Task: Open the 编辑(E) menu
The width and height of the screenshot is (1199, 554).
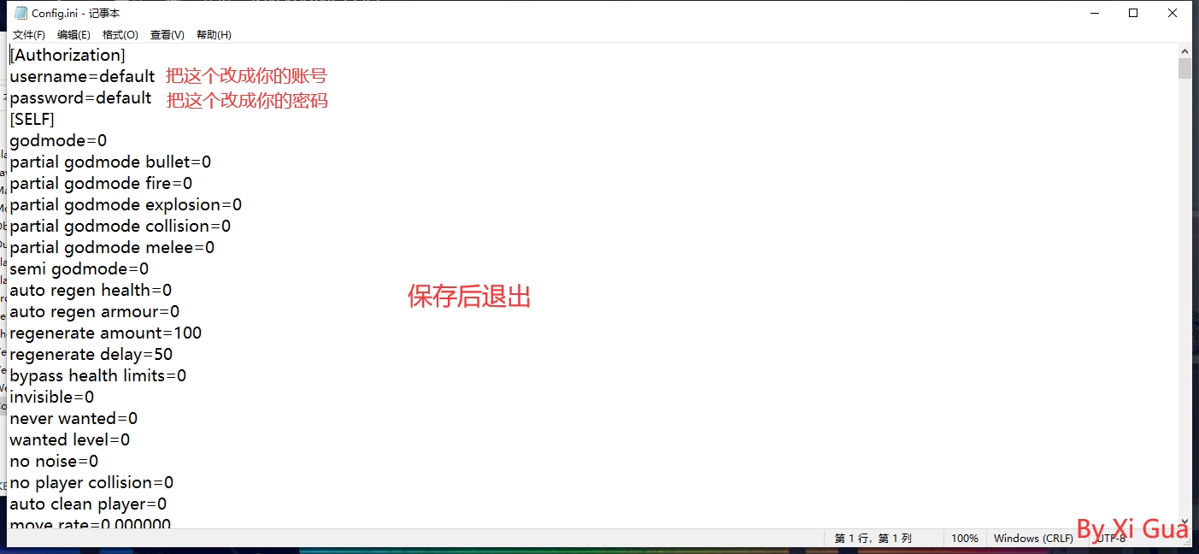Action: [x=73, y=35]
